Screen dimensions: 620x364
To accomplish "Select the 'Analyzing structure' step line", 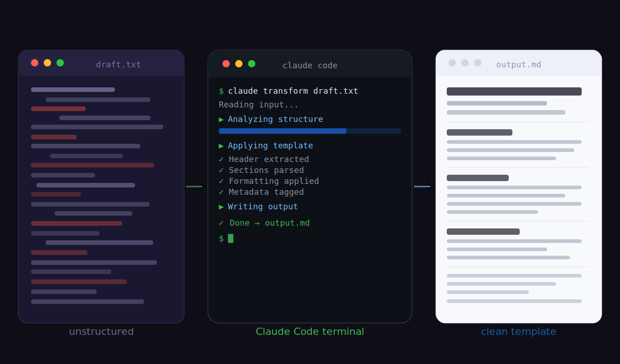I will (x=271, y=119).
